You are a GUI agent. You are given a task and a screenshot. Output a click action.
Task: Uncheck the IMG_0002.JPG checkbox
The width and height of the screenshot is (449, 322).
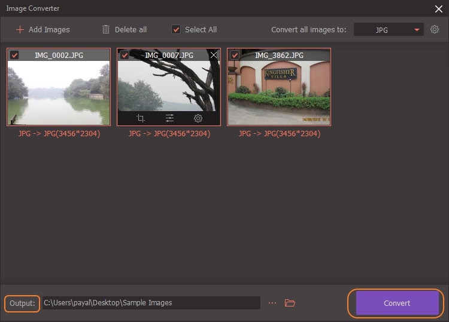click(x=14, y=55)
